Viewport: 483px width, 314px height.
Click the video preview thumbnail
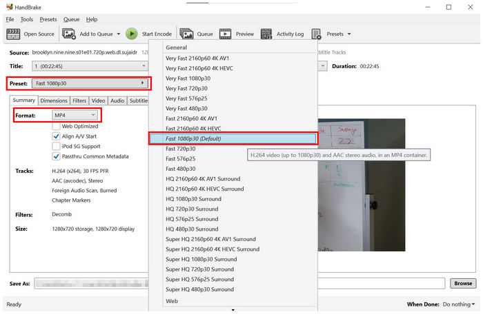coord(362,185)
